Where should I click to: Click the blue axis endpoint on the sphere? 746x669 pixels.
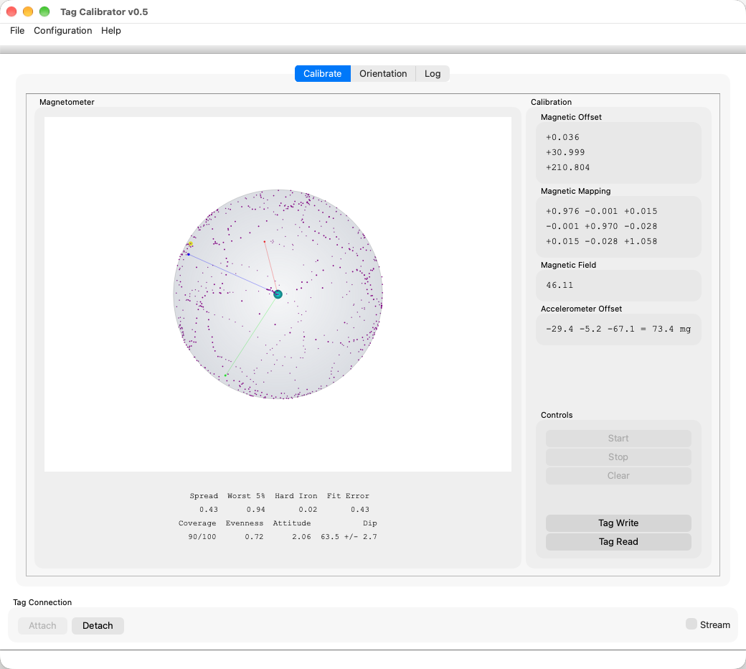[x=189, y=255]
